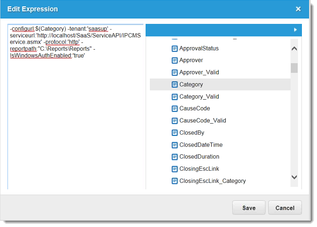Click the icon beside the Category field

pos(175,84)
